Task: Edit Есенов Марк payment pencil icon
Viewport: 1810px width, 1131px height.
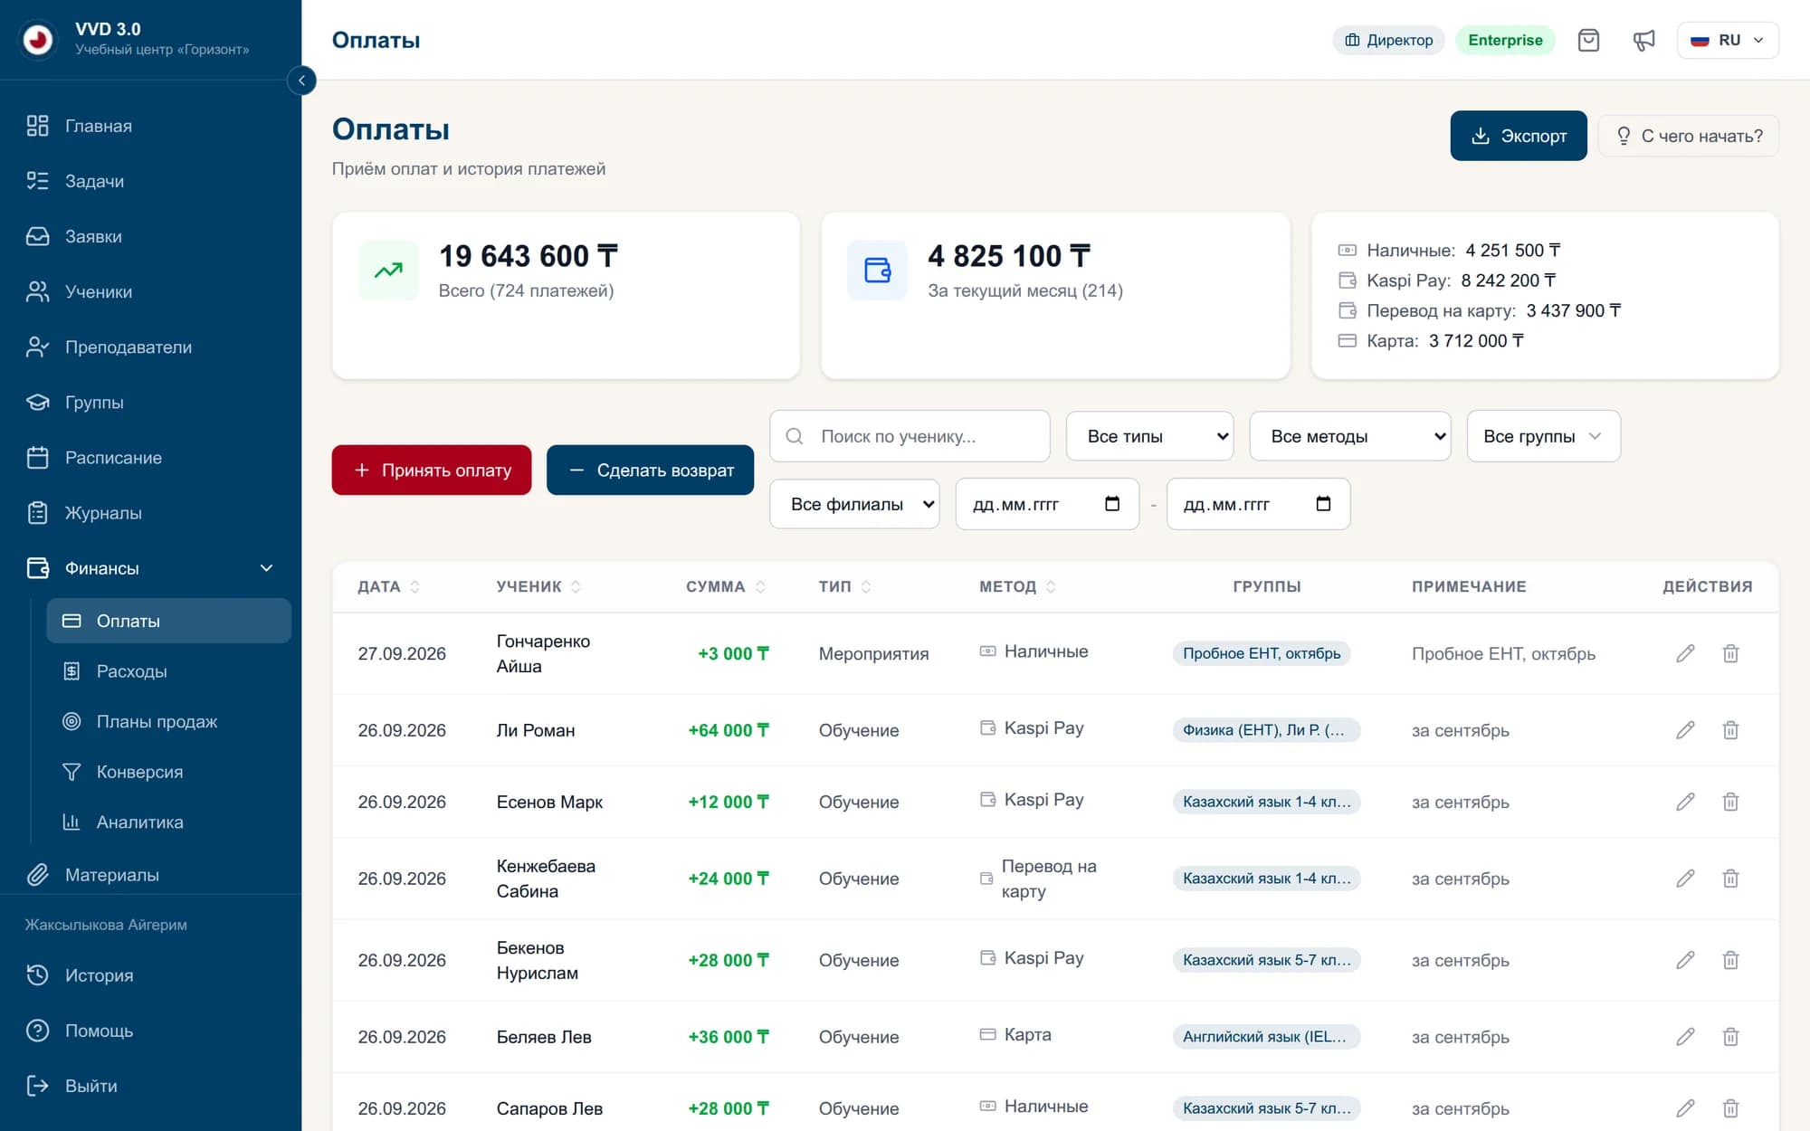Action: [1685, 802]
